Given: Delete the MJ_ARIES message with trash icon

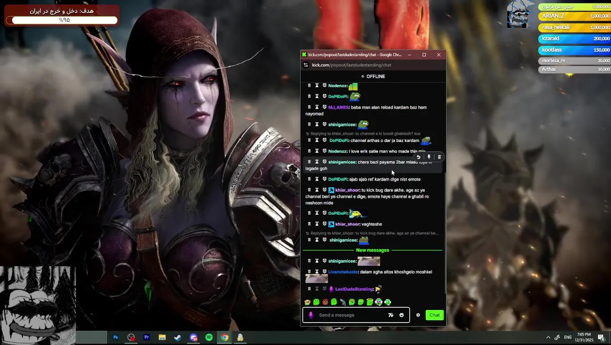Looking at the screenshot, I should (309, 107).
